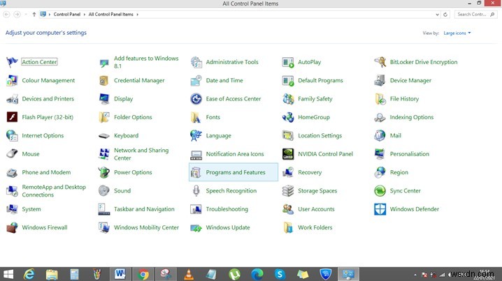Open the Storage Spaces link
502x281 pixels.
coord(317,190)
